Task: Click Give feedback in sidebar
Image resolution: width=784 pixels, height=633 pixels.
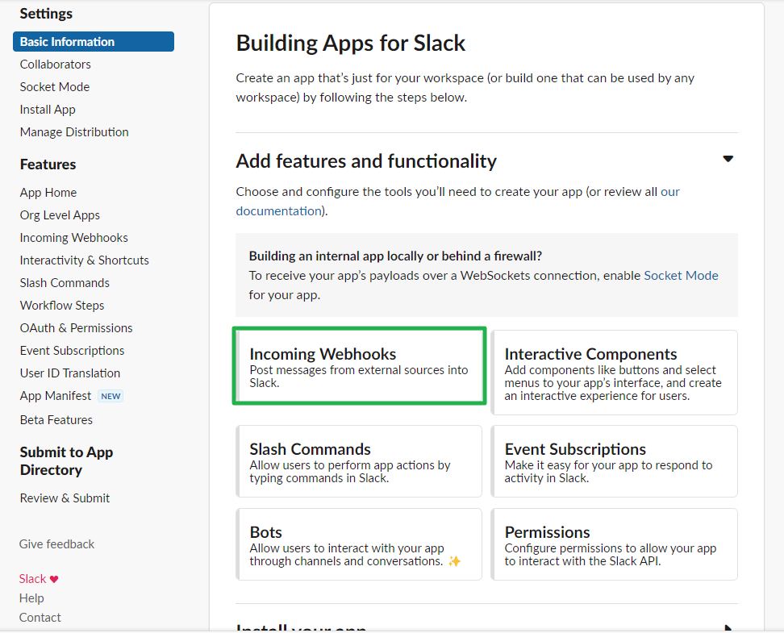Action: point(57,544)
